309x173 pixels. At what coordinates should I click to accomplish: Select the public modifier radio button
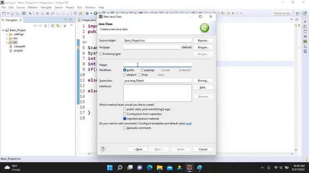125,70
